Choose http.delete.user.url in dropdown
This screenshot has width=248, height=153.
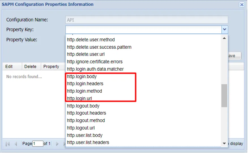143,54
